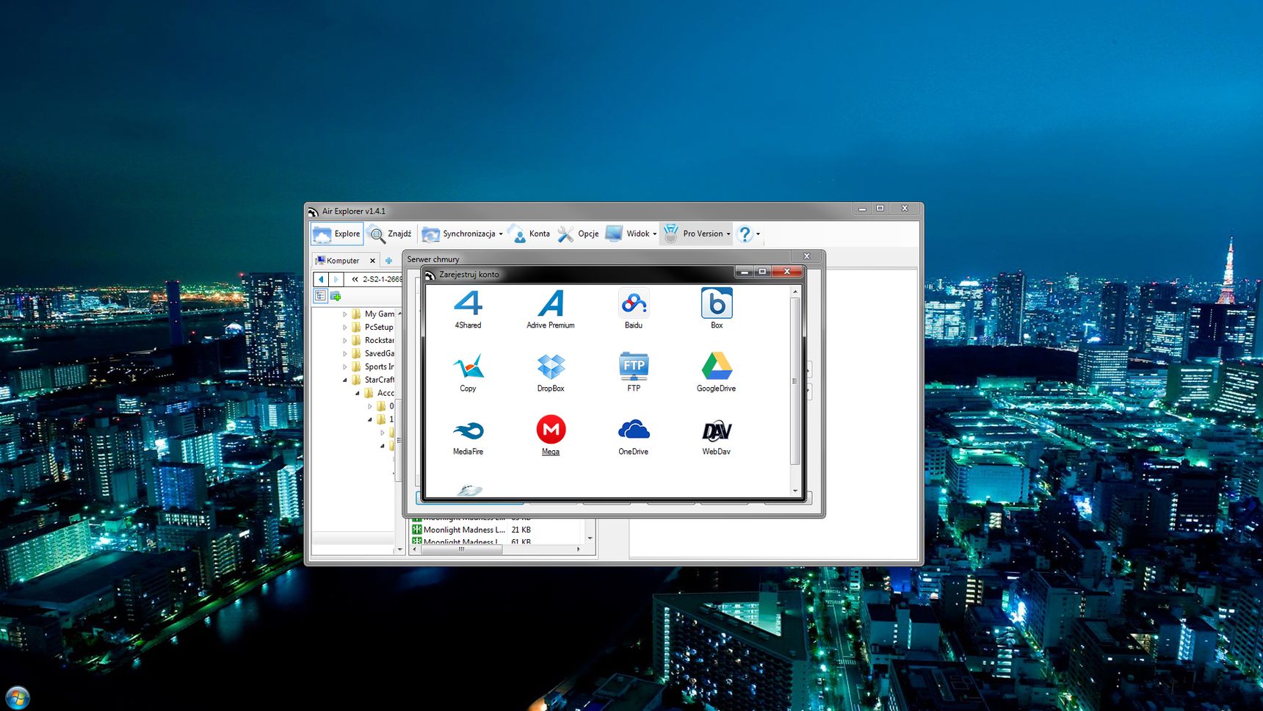Open the Windows Start menu
The width and height of the screenshot is (1263, 711).
pos(18,697)
